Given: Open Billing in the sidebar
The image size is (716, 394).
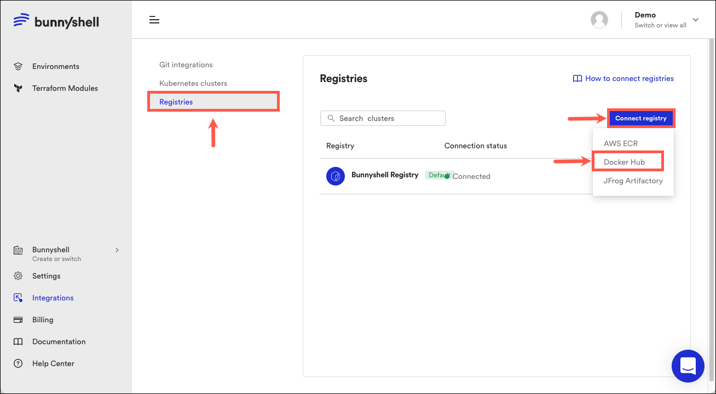Looking at the screenshot, I should (x=43, y=320).
